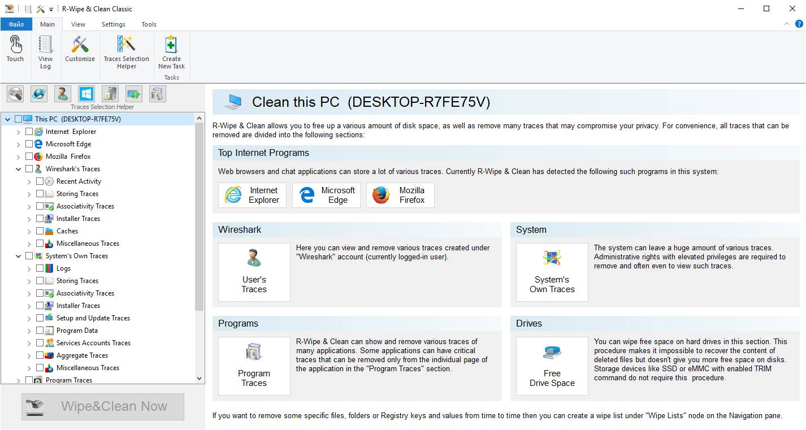The width and height of the screenshot is (806, 430).
Task: Select the Program Traces tree row
Action: click(x=69, y=380)
